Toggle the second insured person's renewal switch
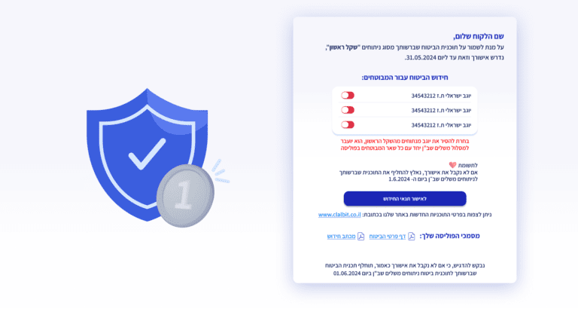The width and height of the screenshot is (578, 321). click(x=348, y=110)
